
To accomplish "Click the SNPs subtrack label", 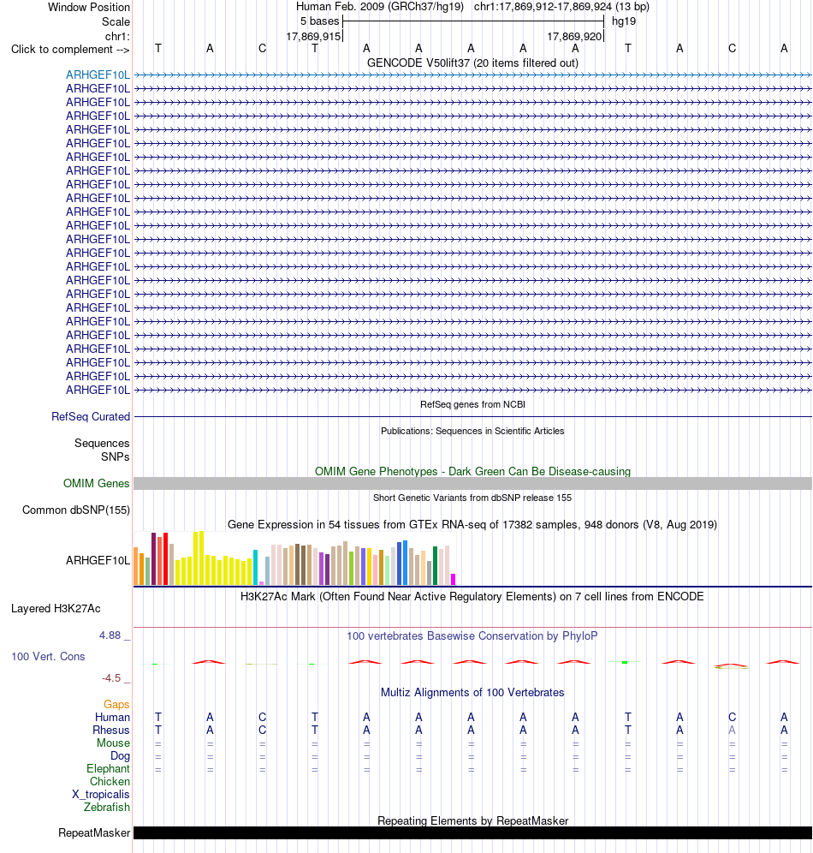I will [x=116, y=457].
